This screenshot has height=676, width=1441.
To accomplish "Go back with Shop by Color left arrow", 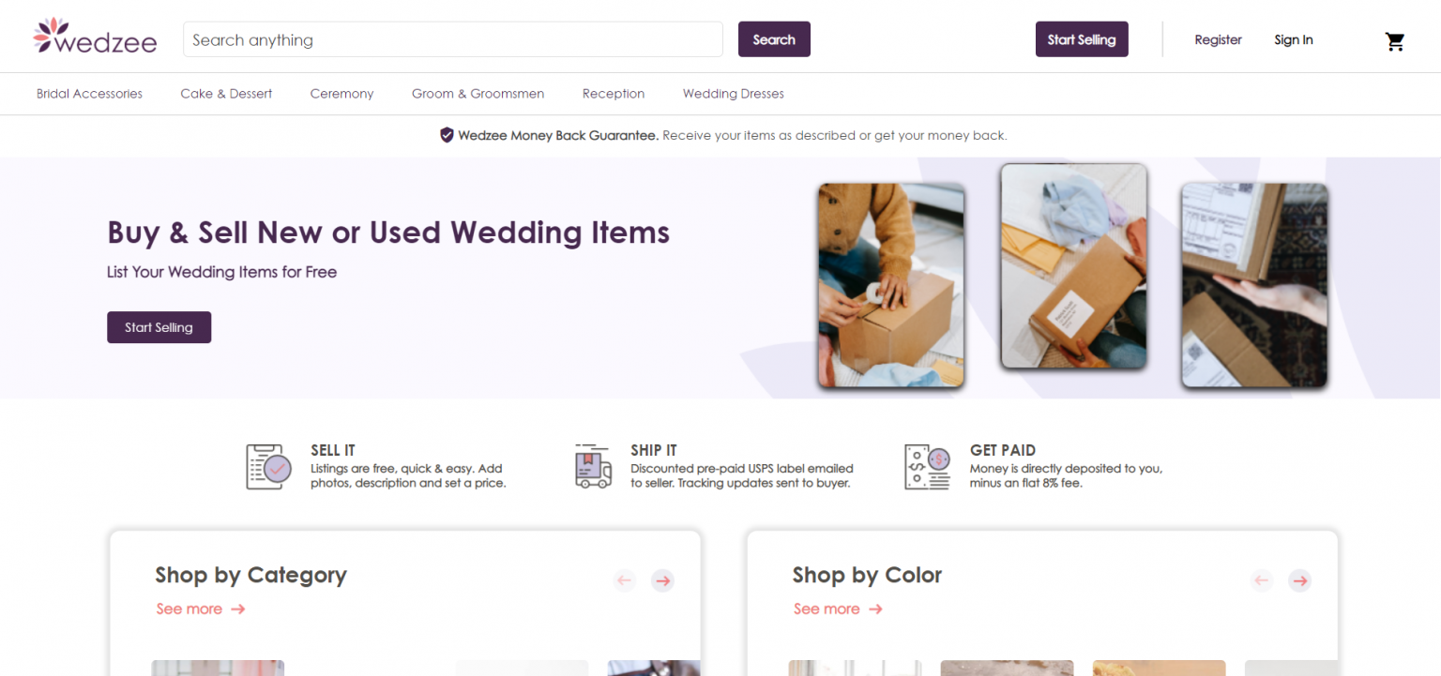I will (x=1262, y=580).
